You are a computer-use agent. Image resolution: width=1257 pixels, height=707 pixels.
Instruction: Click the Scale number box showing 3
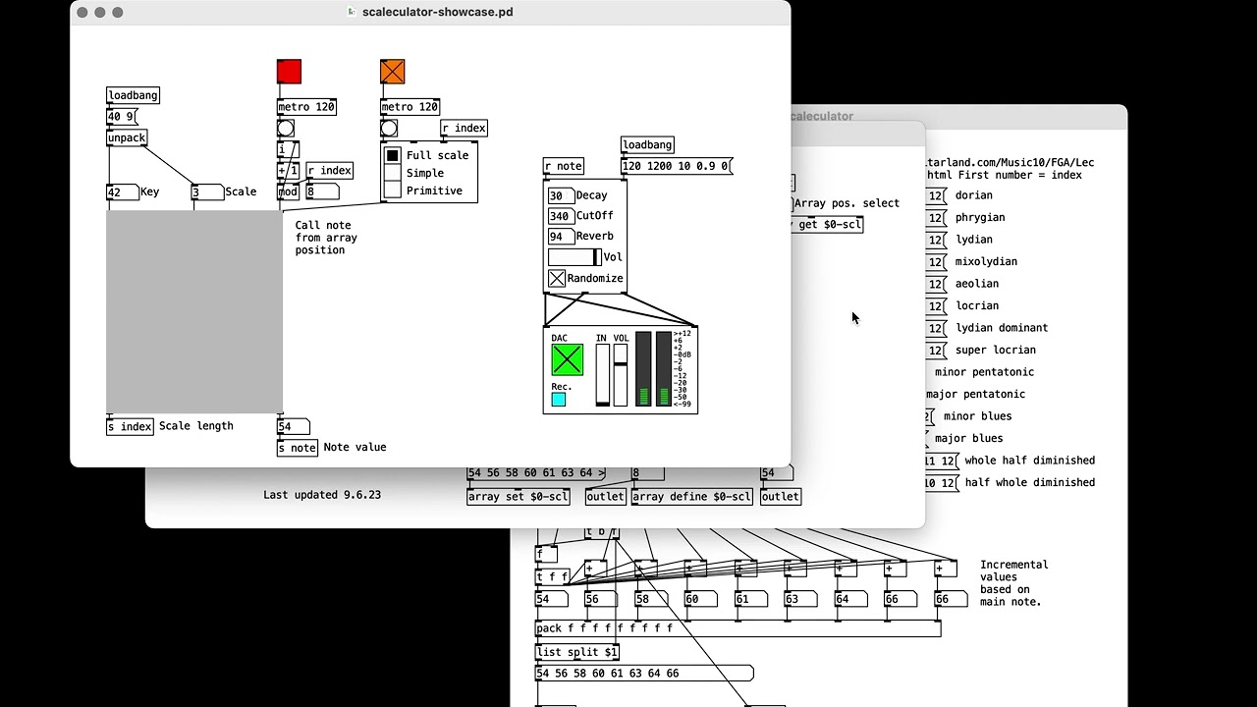point(207,192)
